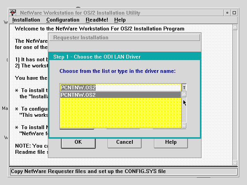Collapse the driver name combo box arrow
The image size is (247, 185).
click(x=184, y=87)
